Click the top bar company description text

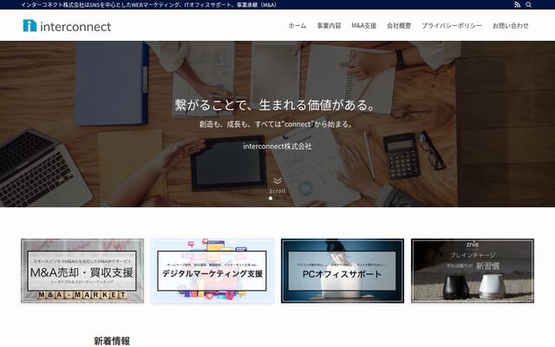point(149,5)
